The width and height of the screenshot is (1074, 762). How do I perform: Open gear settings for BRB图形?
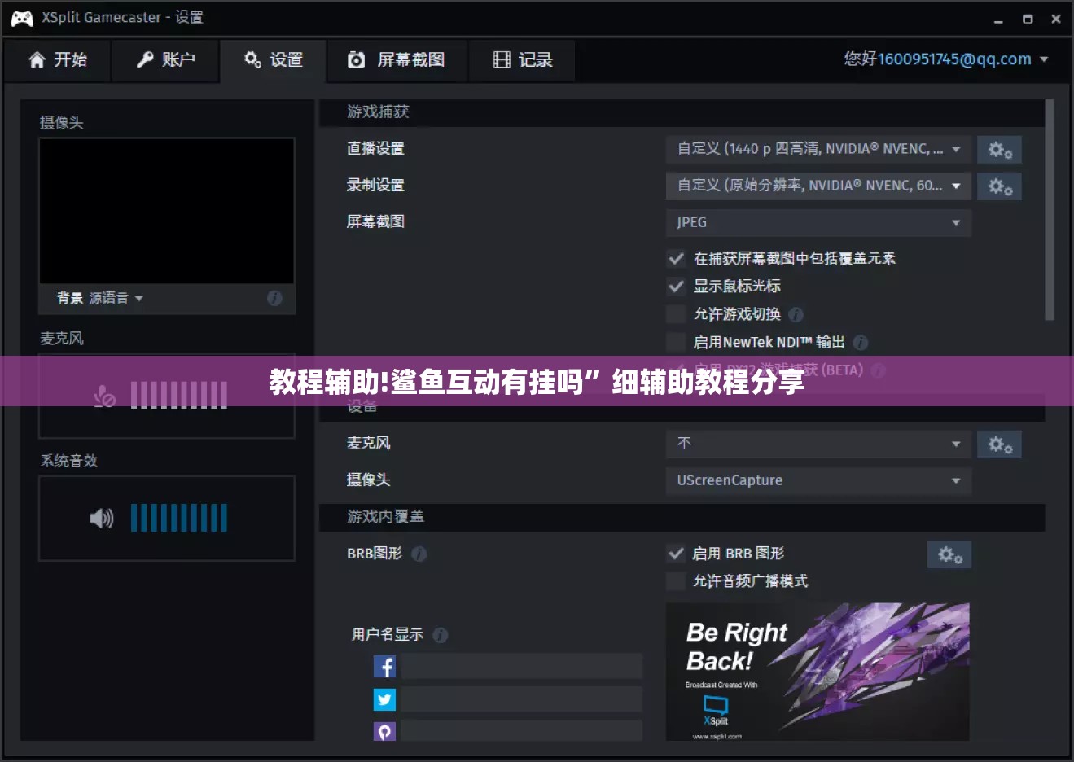(949, 555)
